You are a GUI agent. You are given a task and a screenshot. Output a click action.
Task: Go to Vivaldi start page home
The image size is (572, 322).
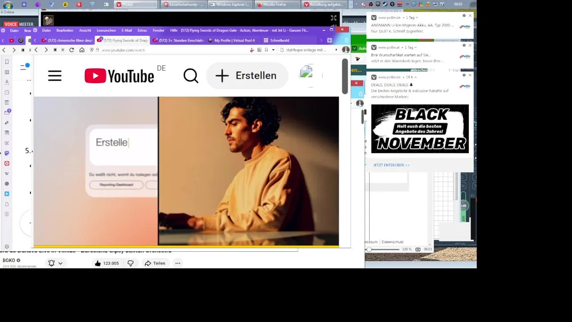82,50
